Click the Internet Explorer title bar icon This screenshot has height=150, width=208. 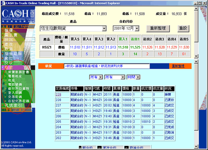[3, 3]
